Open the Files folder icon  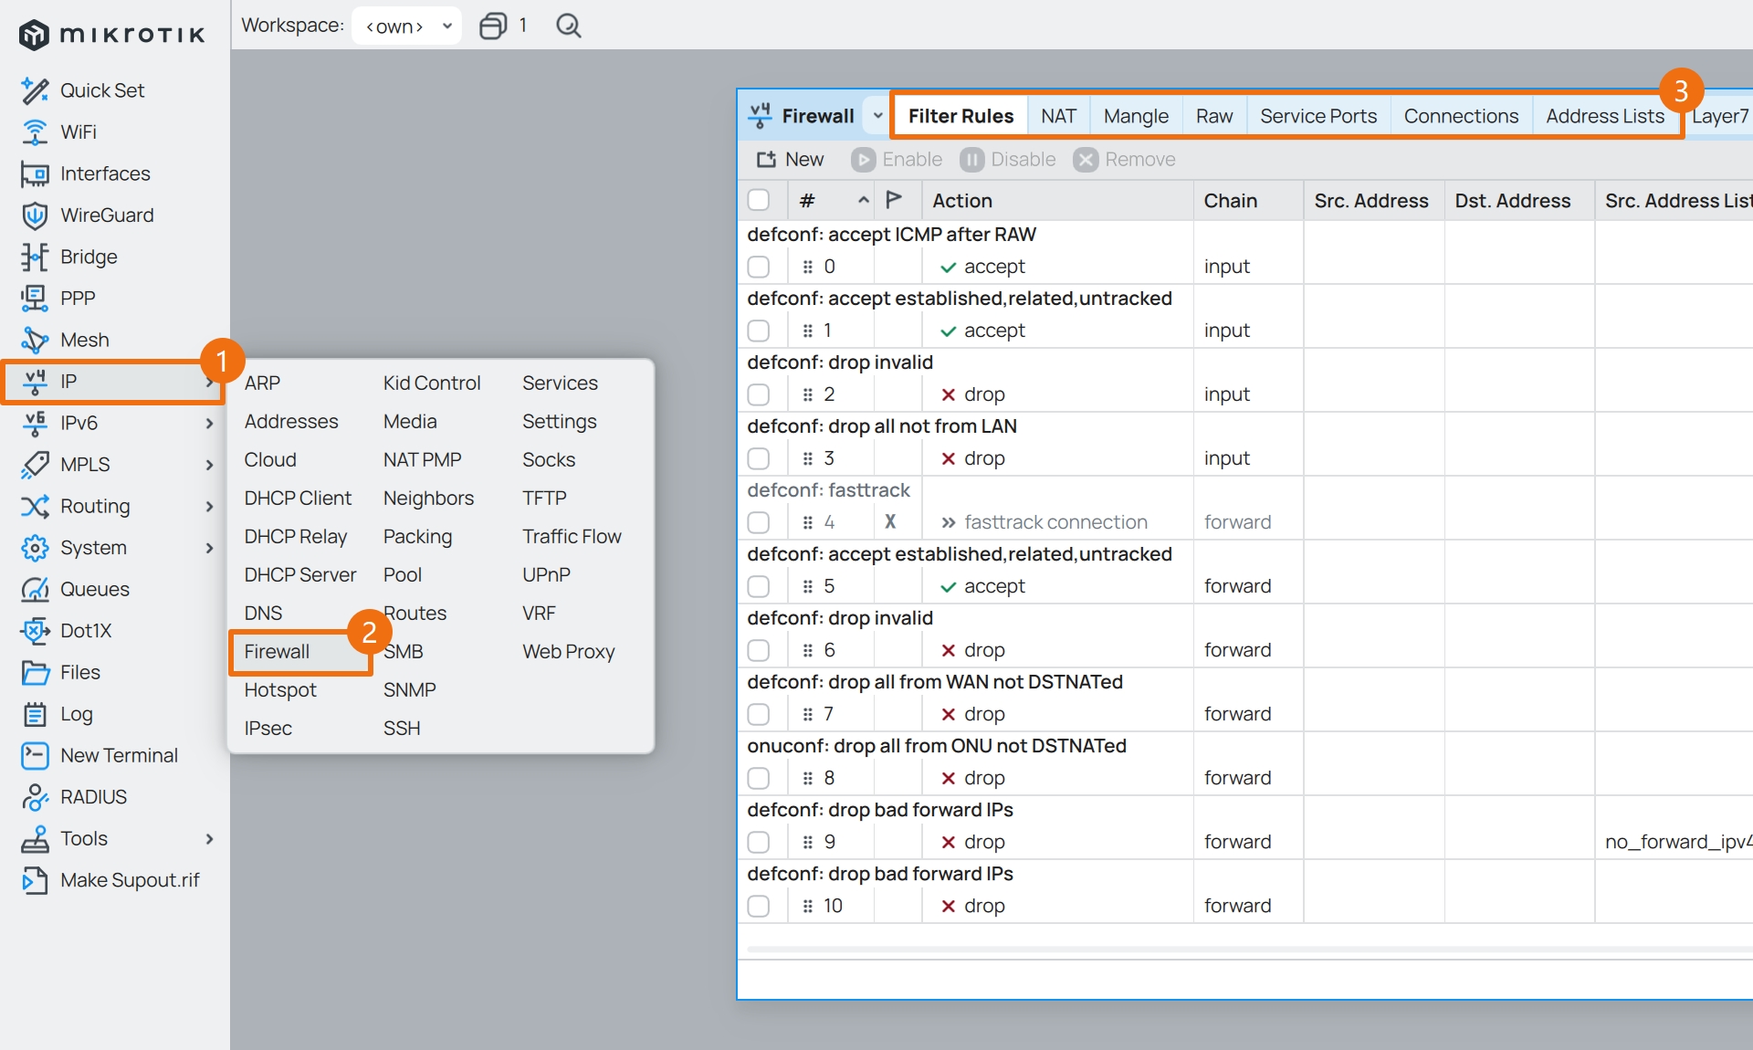(x=35, y=673)
